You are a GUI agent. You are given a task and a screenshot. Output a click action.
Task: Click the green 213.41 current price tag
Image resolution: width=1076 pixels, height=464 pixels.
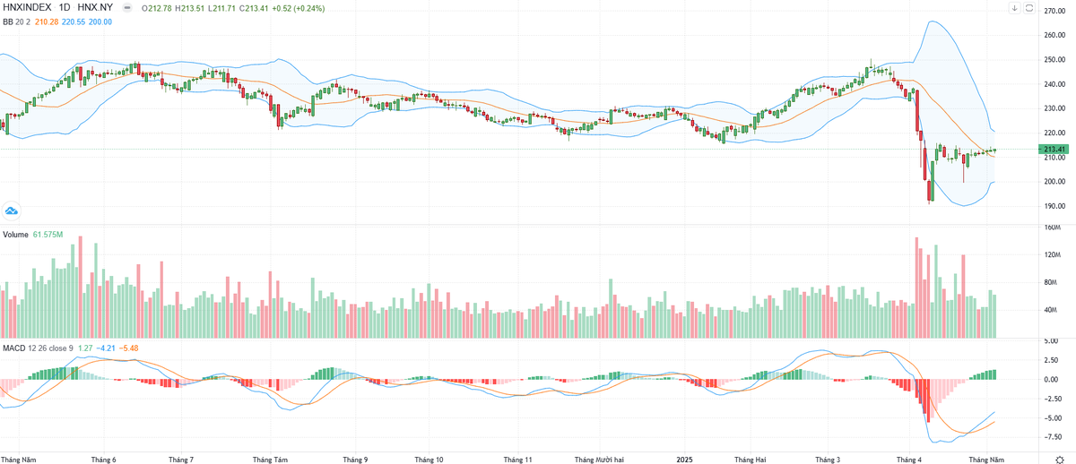pos(1054,149)
